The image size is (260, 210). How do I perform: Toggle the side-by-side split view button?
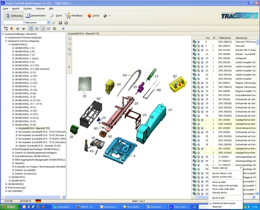point(43,29)
